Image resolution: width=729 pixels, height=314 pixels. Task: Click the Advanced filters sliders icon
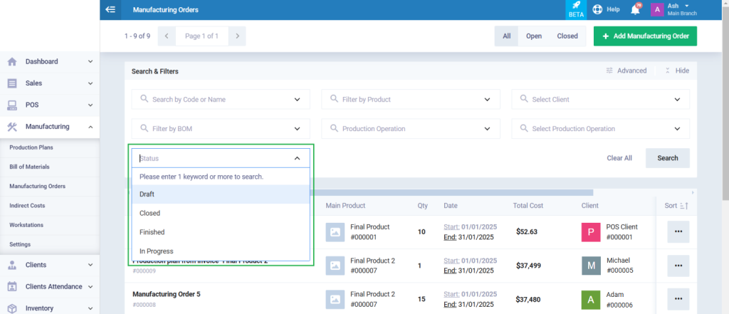tap(609, 70)
